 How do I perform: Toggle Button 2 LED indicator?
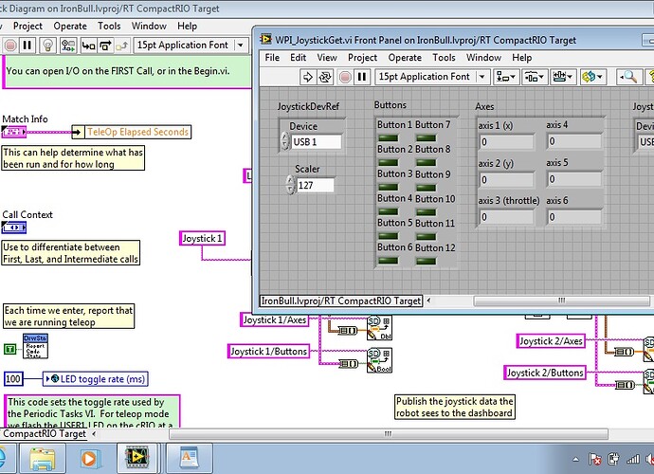pyautogui.click(x=389, y=162)
